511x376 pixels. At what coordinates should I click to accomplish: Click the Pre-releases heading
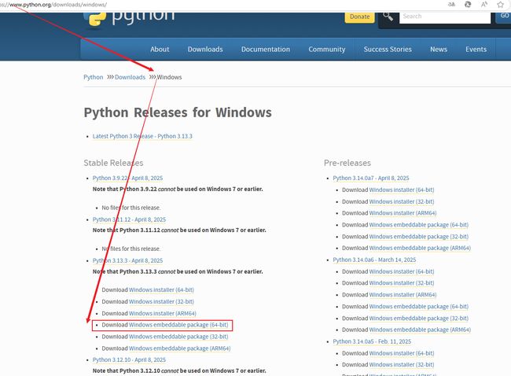click(347, 163)
